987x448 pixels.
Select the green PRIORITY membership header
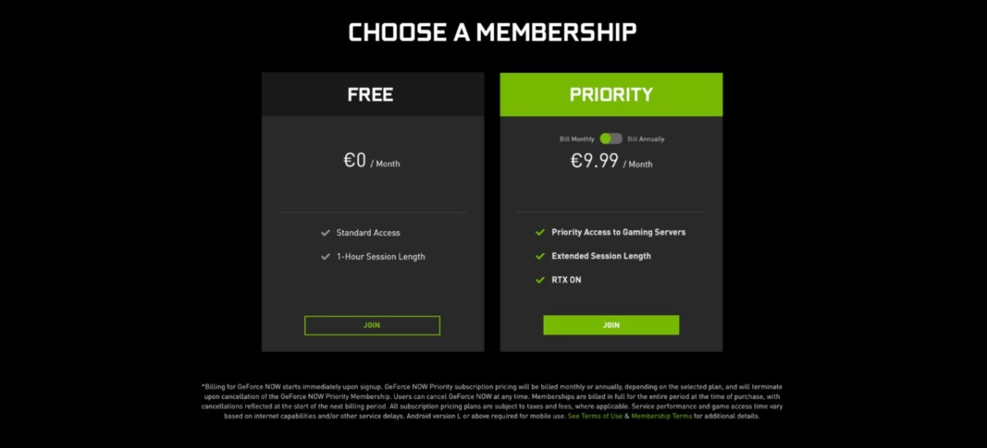pyautogui.click(x=611, y=95)
